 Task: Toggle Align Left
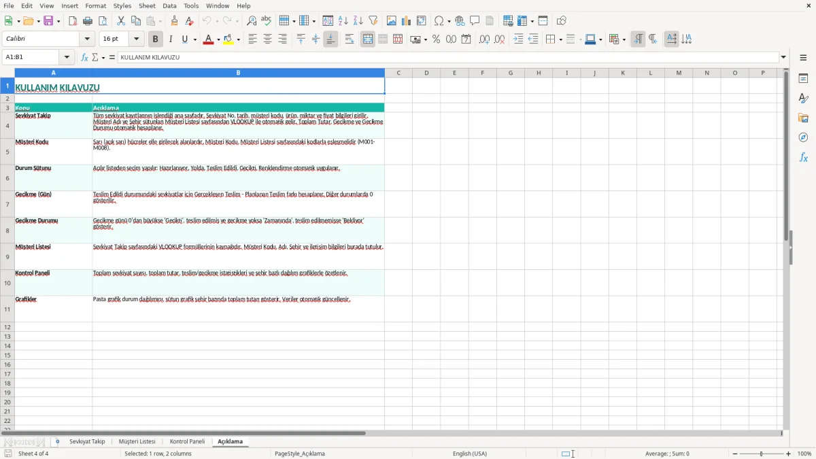252,39
